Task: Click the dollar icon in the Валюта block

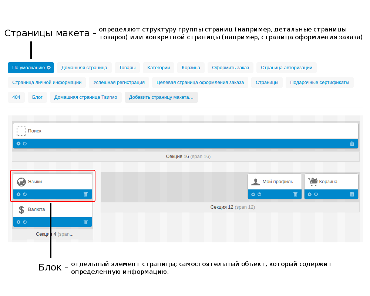Action: point(21,209)
